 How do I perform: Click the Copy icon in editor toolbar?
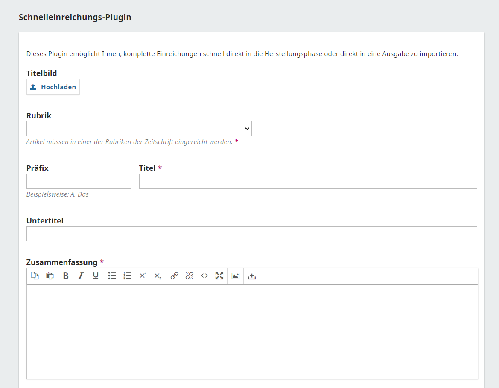point(35,276)
